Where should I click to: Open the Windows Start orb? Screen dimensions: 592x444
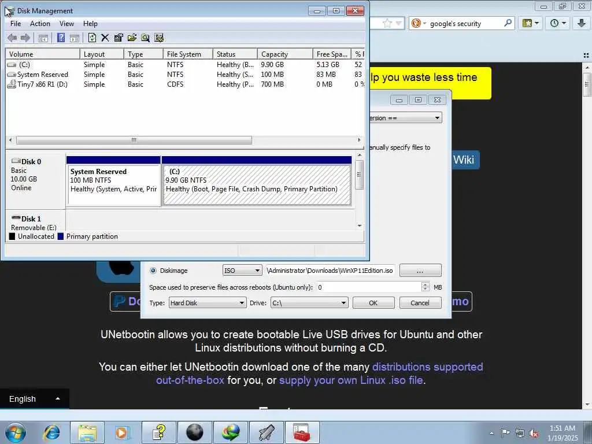tap(16, 432)
